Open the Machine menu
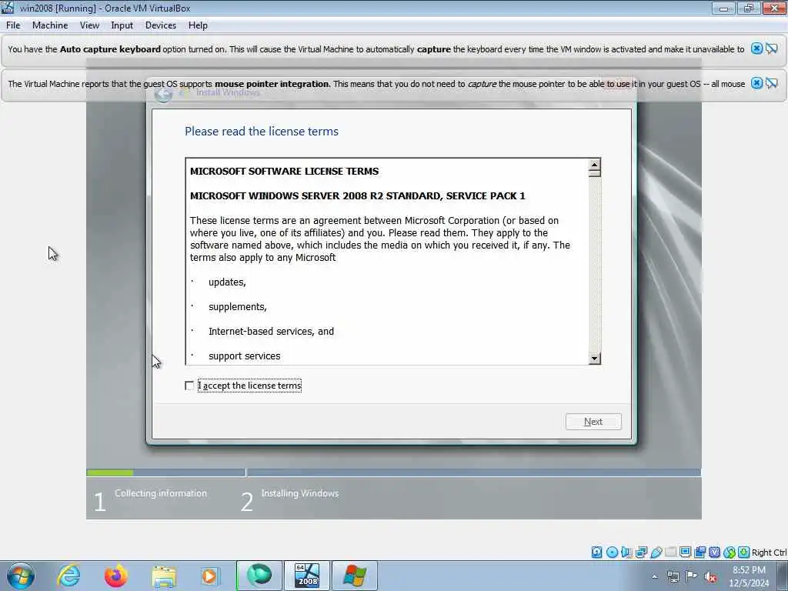 point(50,25)
